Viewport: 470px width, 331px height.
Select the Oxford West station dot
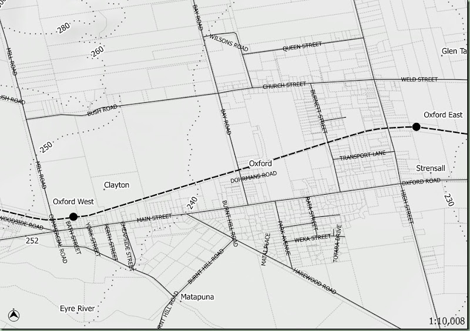73,216
